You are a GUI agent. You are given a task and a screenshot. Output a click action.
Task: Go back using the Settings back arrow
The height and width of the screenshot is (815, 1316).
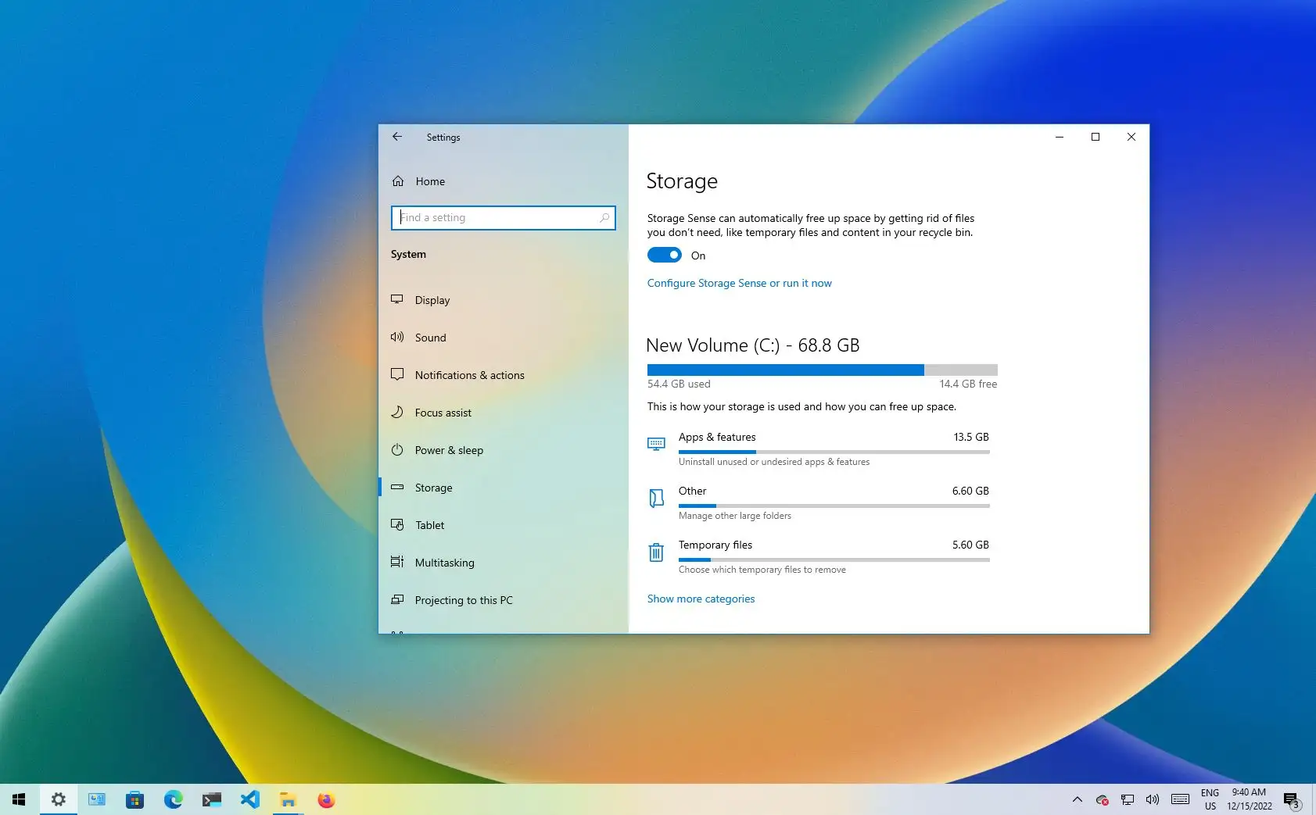[396, 137]
